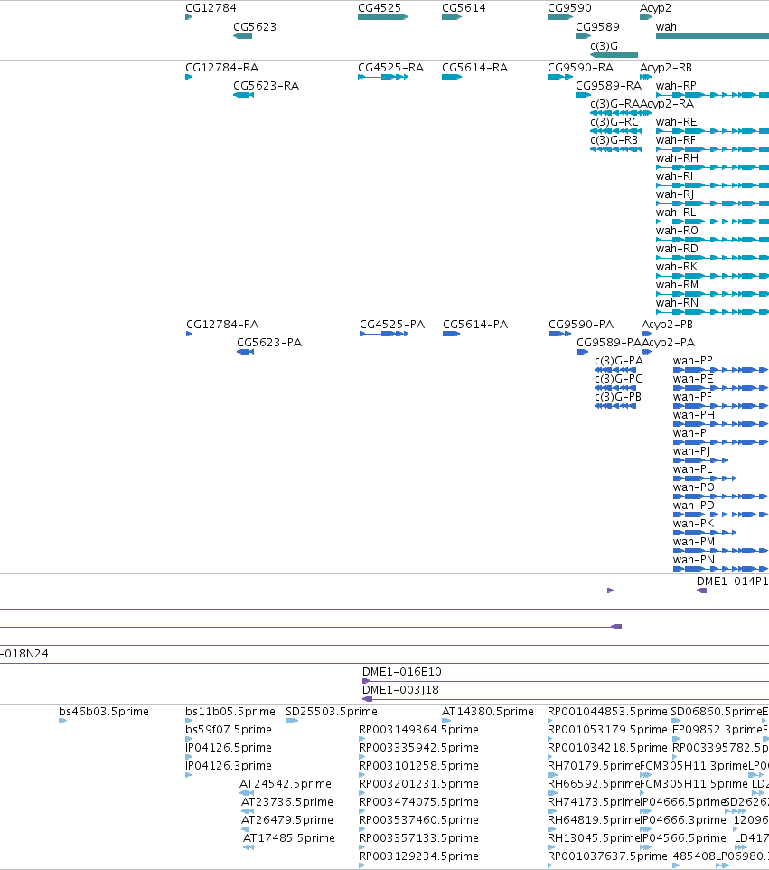Image resolution: width=769 pixels, height=870 pixels.
Task: Select protein CG5623-PA label
Action: (x=269, y=343)
